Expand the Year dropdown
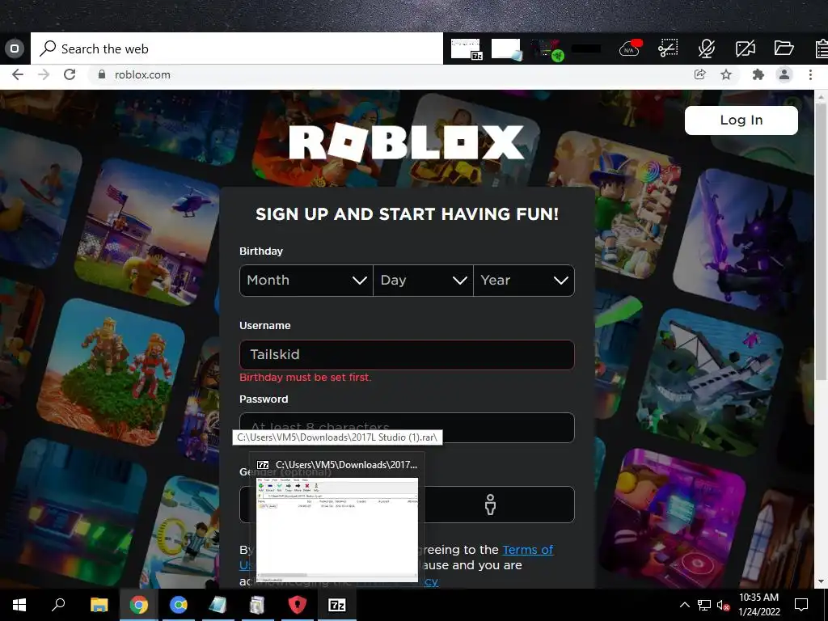This screenshot has height=621, width=828. 524,281
